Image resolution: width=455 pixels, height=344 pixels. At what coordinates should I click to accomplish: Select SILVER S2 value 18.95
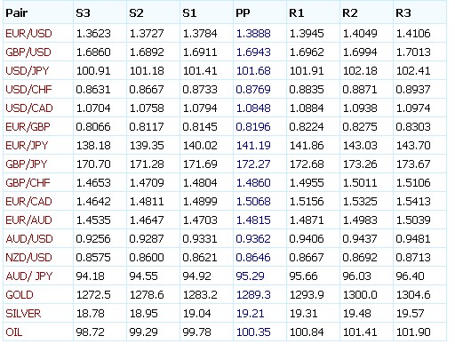click(x=144, y=314)
